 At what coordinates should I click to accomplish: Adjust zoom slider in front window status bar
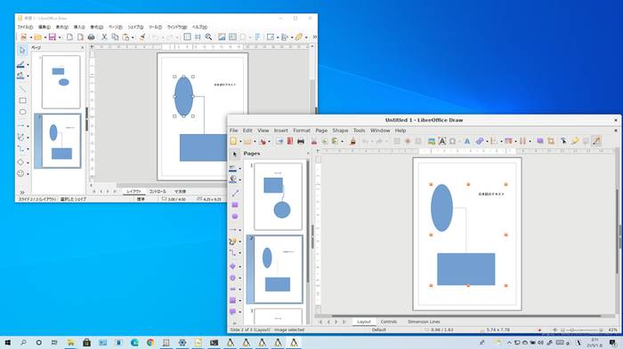[x=583, y=329]
